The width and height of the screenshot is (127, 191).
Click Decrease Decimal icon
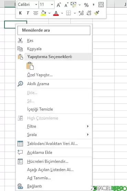[89, 13]
